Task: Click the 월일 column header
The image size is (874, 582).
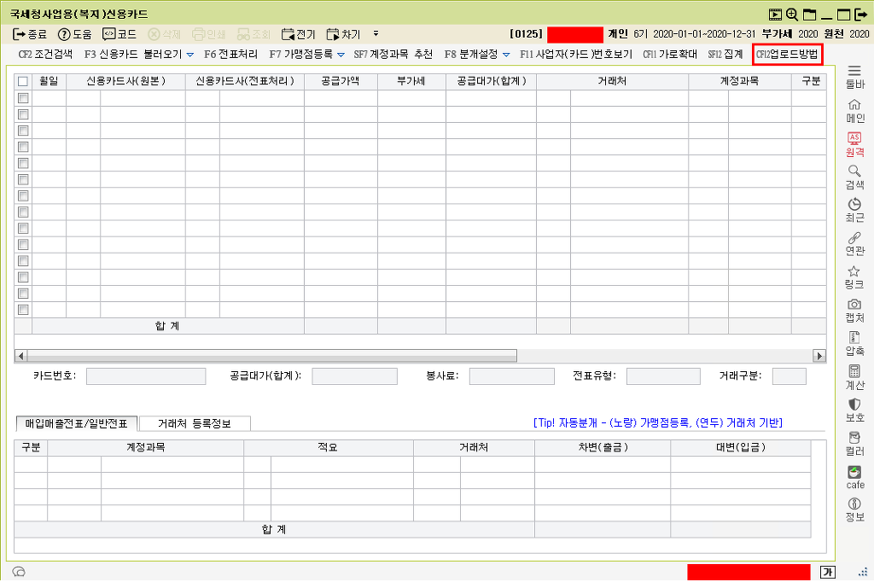Action: (x=49, y=81)
